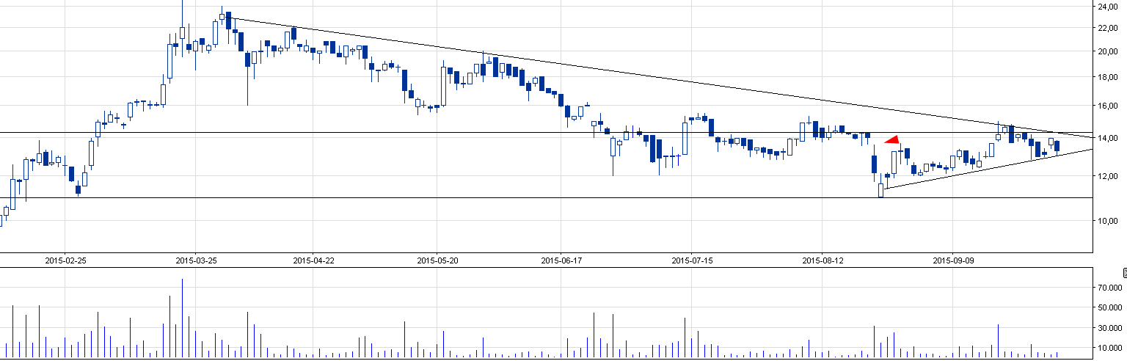Click the 12,00 price axis label
The height and width of the screenshot is (361, 1127).
(x=1107, y=176)
